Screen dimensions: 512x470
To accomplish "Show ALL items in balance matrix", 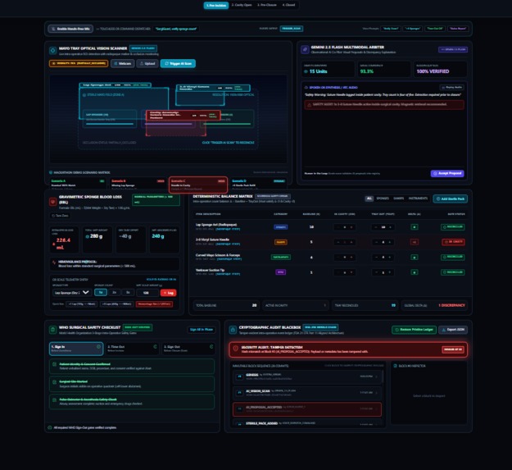I will tap(369, 198).
